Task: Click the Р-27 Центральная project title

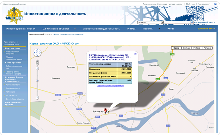Action: click(110, 57)
